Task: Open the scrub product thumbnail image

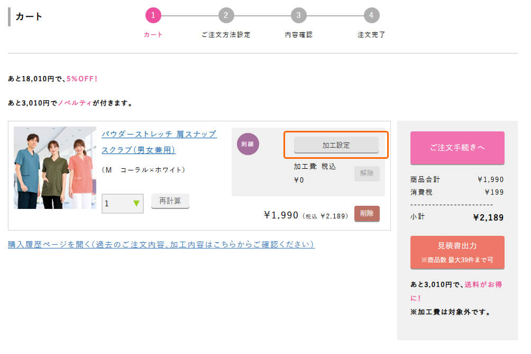Action: [x=55, y=168]
